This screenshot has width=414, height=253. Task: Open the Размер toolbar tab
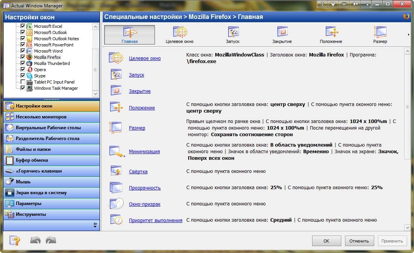click(x=380, y=35)
